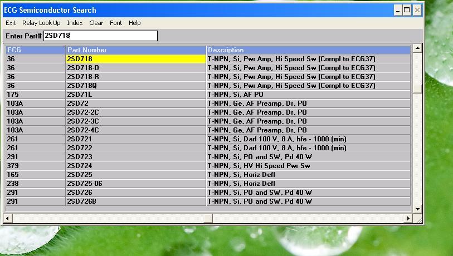Maximize the ECG Semiconductor Search window
The image size is (453, 256).
[407, 11]
